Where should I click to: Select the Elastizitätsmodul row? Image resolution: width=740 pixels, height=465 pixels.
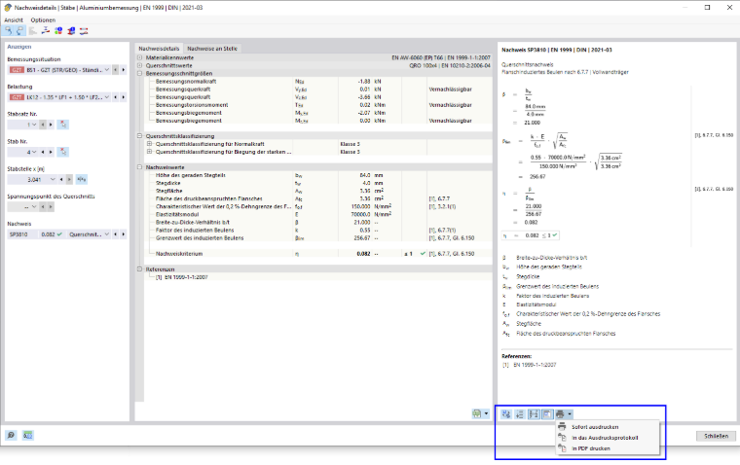tap(318, 214)
